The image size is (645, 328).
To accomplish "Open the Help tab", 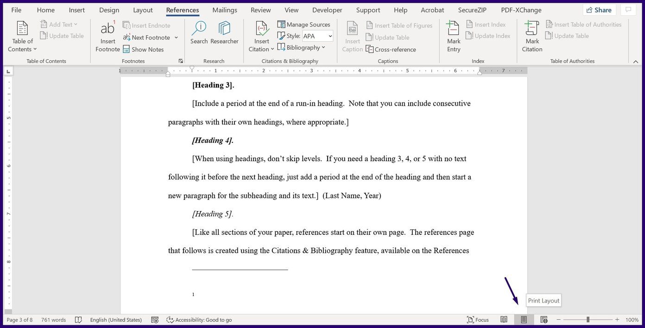I will point(400,10).
